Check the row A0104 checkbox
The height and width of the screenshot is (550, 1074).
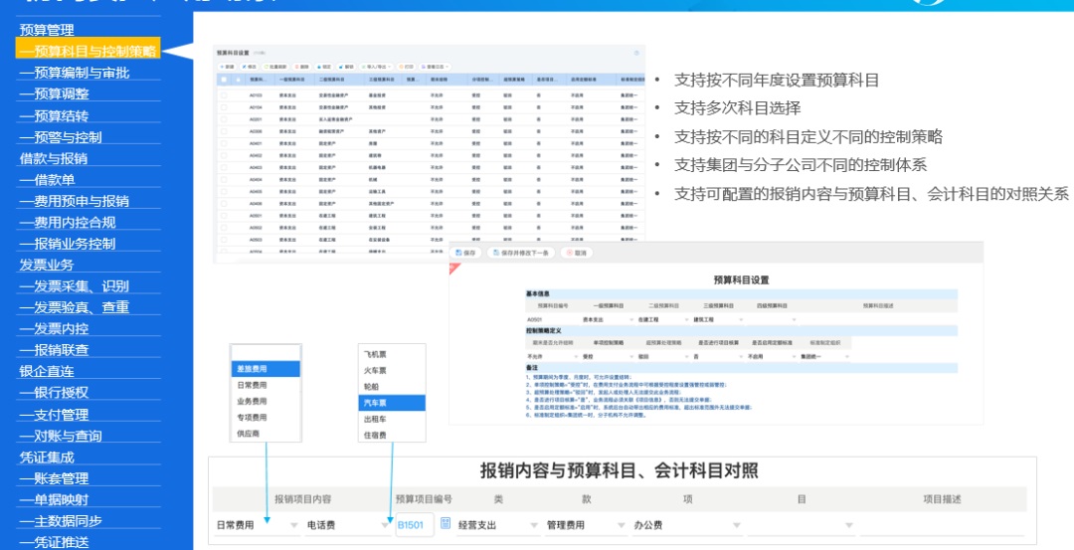(x=224, y=106)
